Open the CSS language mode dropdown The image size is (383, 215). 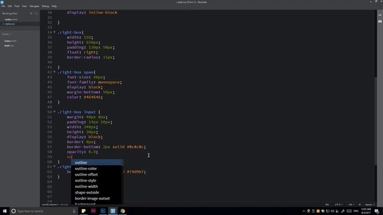tap(351, 204)
